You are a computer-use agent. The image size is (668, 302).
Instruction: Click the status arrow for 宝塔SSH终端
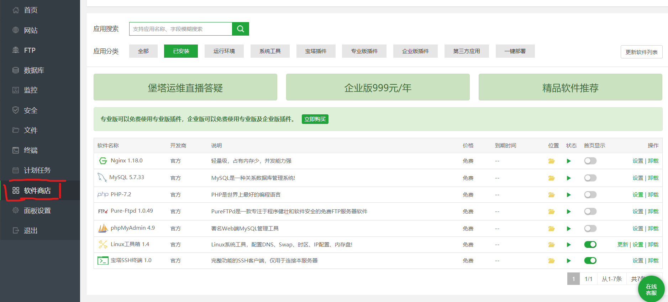569,261
